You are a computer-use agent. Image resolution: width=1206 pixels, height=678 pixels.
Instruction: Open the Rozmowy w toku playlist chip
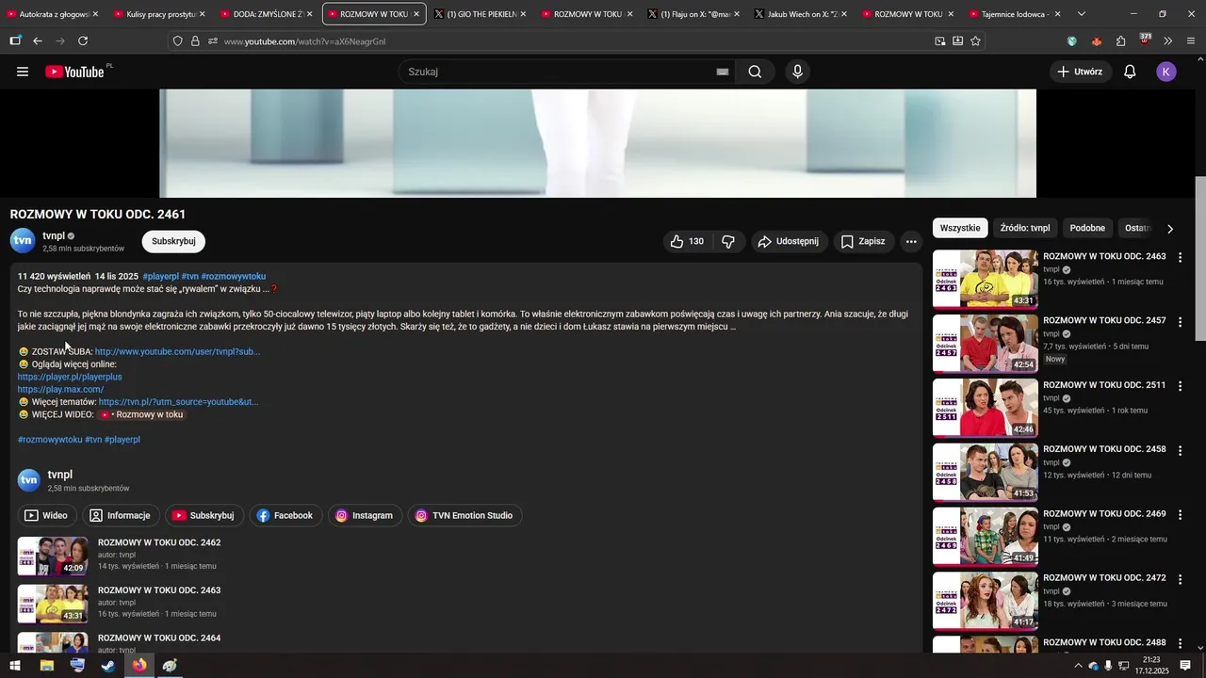(141, 414)
